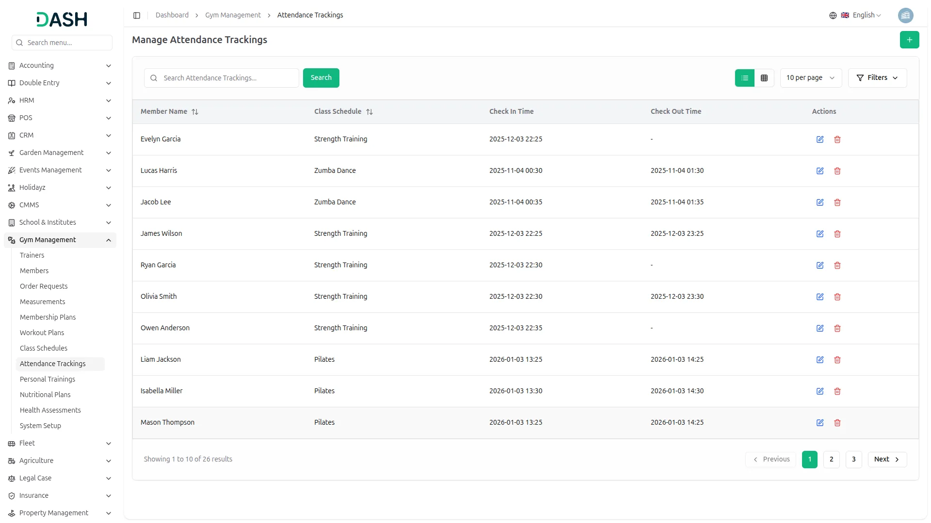Click the Search button

point(321,78)
